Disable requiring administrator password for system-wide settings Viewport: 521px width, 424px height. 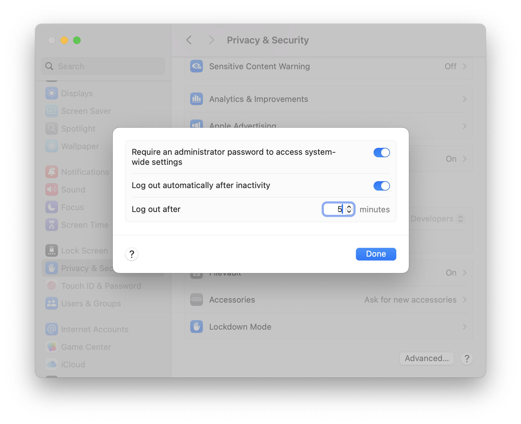tap(381, 153)
